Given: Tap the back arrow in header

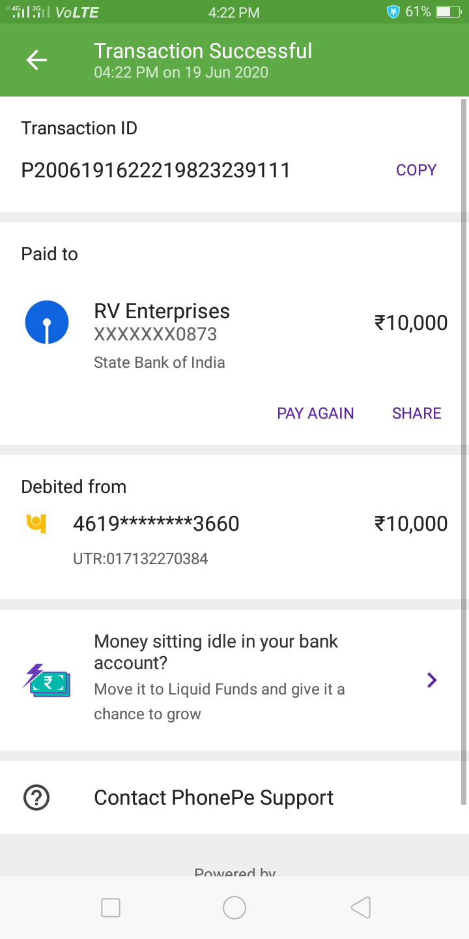Looking at the screenshot, I should (36, 60).
